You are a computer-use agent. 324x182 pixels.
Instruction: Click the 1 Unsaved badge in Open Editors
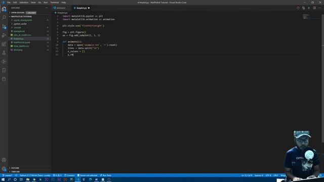coord(31,13)
